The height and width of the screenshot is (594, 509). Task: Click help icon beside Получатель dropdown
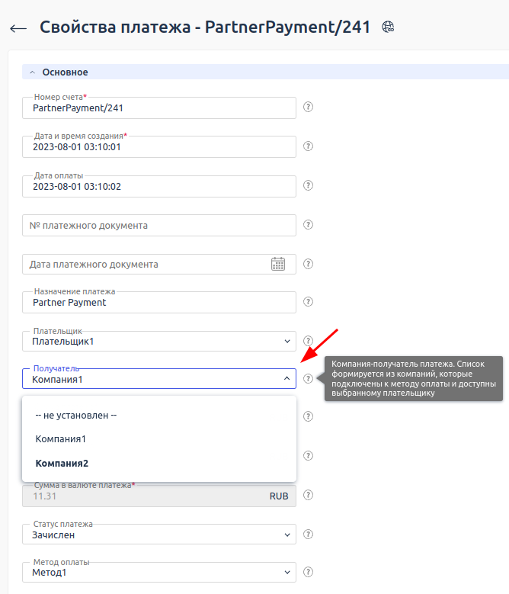pyautogui.click(x=309, y=379)
